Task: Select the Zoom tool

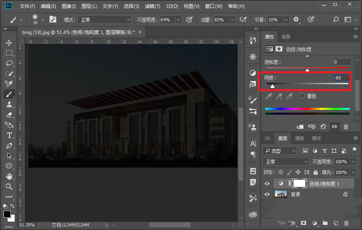Action: (9, 187)
